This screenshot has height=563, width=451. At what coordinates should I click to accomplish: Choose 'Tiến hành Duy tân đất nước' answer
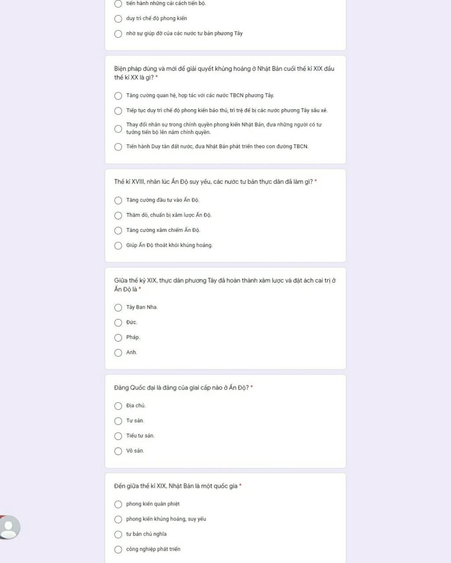pos(118,147)
